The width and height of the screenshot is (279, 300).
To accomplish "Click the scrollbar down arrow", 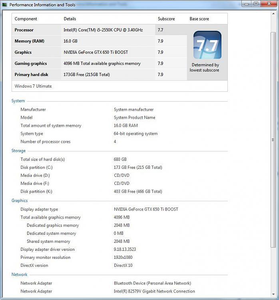I will [273, 294].
